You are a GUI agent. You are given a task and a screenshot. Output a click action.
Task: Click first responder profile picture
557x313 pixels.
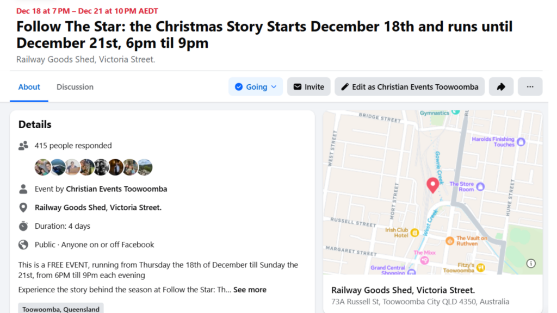tap(42, 167)
